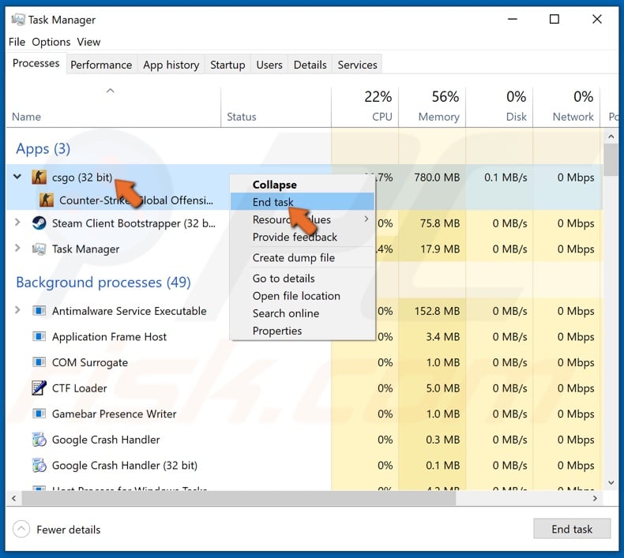Click the horizontal scrollbar right arrow
The image size is (624, 558).
595,498
